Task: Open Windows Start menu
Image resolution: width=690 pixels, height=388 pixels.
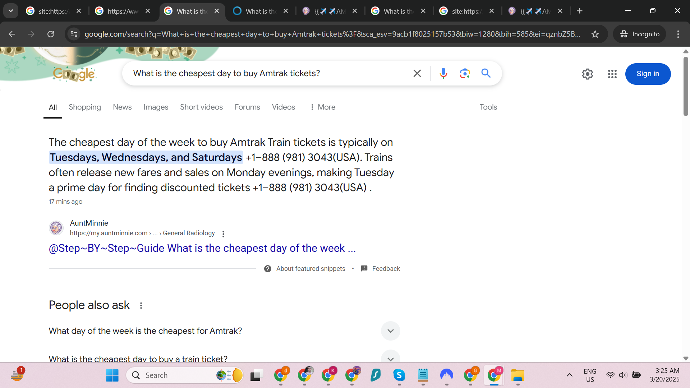Action: [x=112, y=375]
